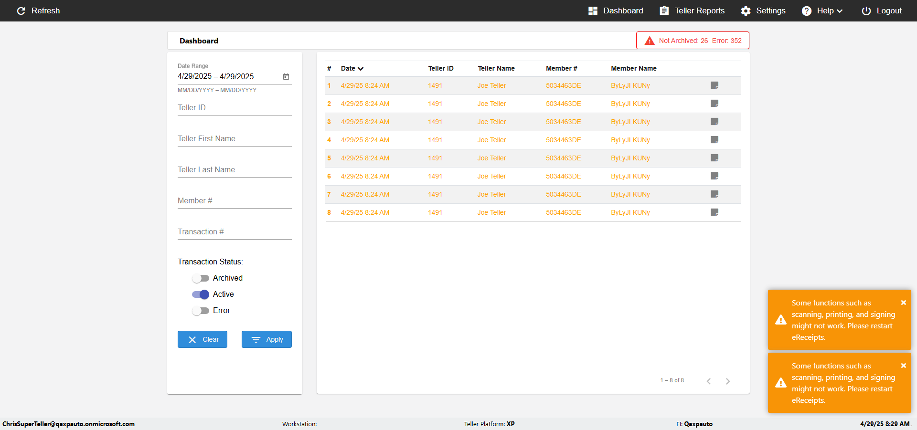
Task: Open the calendar date picker icon
Action: pyautogui.click(x=286, y=76)
